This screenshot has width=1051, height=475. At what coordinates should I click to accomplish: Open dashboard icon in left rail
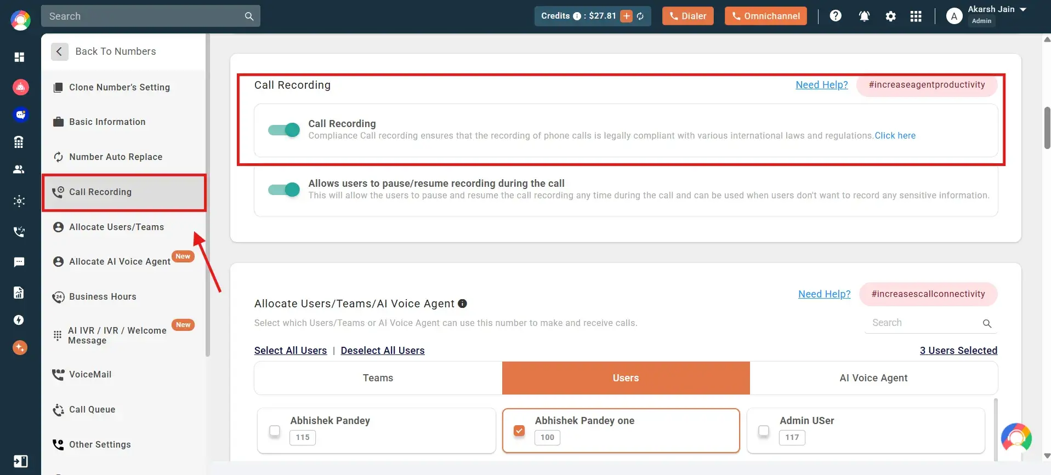click(19, 57)
